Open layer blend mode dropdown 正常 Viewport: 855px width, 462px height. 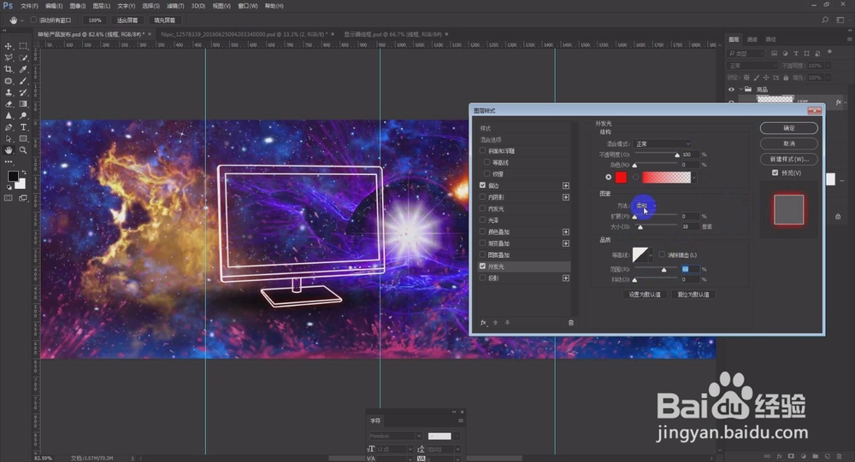[752, 66]
